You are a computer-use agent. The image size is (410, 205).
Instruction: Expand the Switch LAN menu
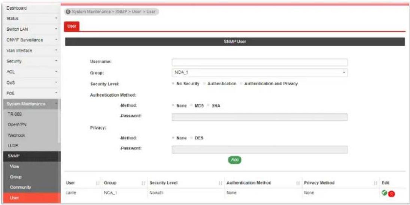31,29
